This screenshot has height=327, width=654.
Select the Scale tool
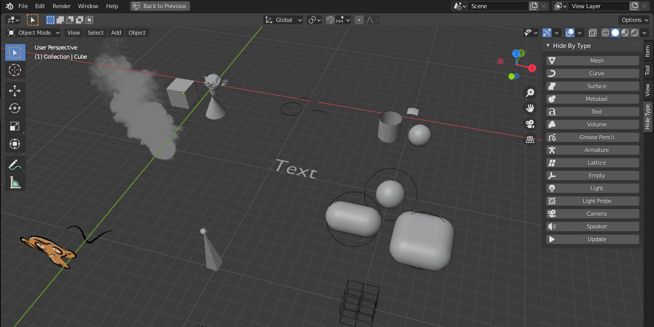pyautogui.click(x=15, y=126)
